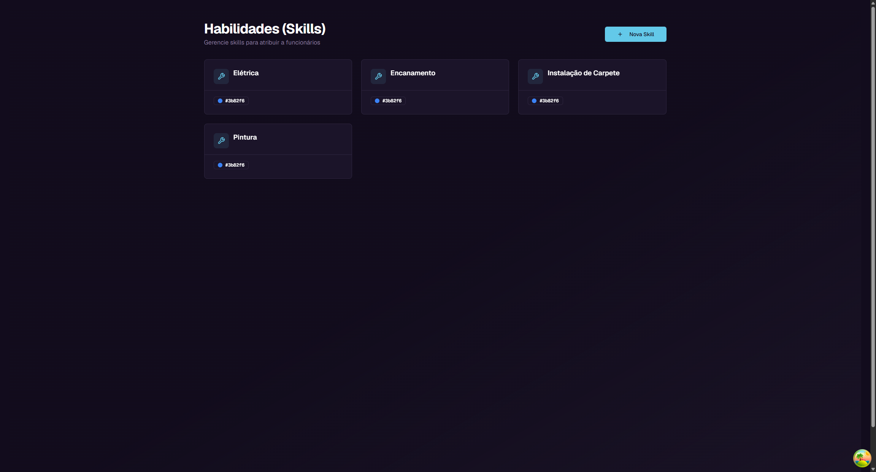This screenshot has width=876, height=472.
Task: Click the Habilidades (Skills) page heading
Action: (265, 29)
